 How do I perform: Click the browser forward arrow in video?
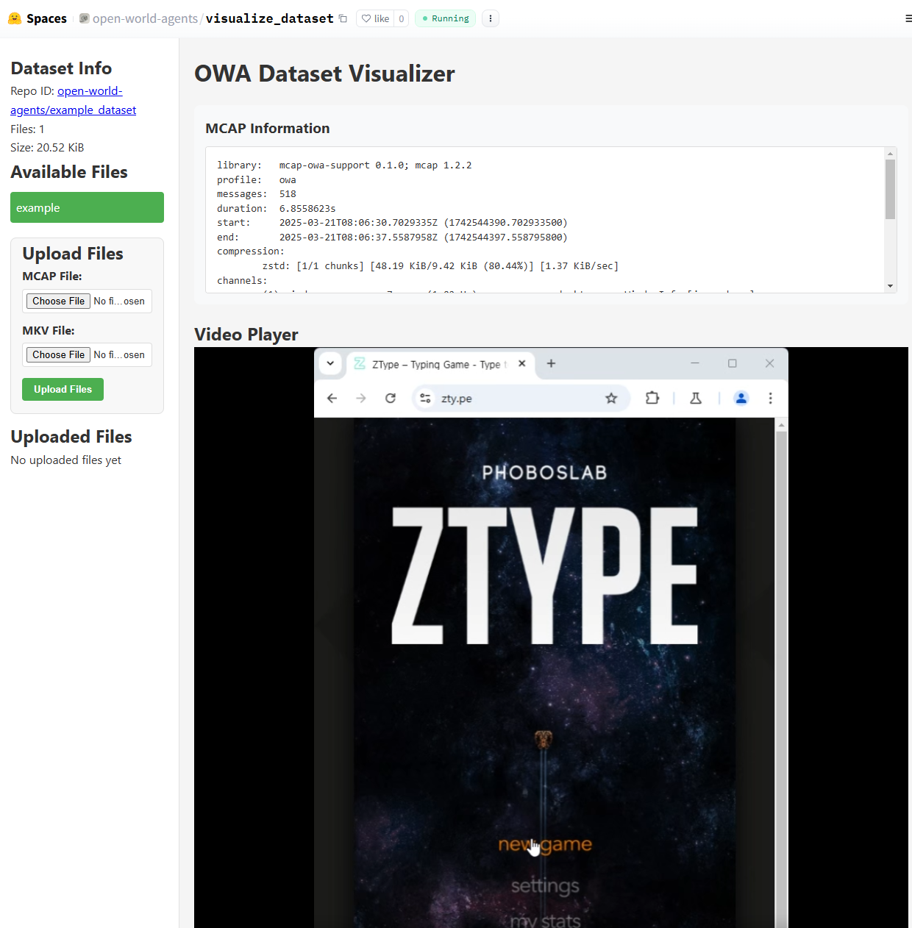click(360, 398)
